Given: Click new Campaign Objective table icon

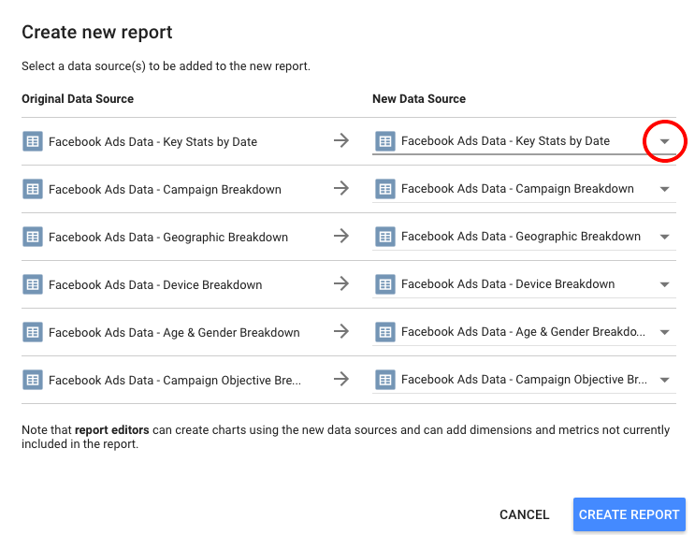Looking at the screenshot, I should [385, 380].
